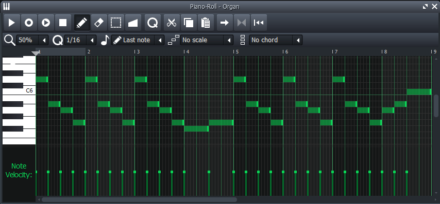440x204 pixels.
Task: Copy selected notes
Action: [189, 23]
